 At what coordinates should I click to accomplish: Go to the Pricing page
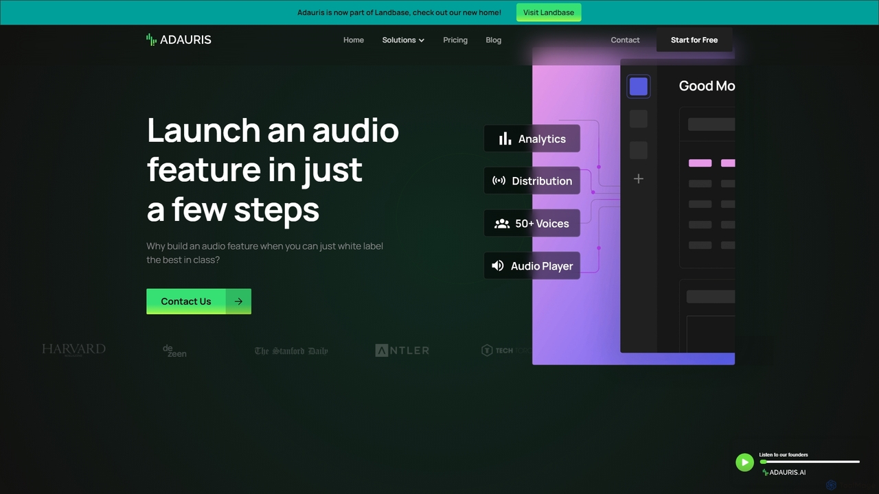point(455,40)
